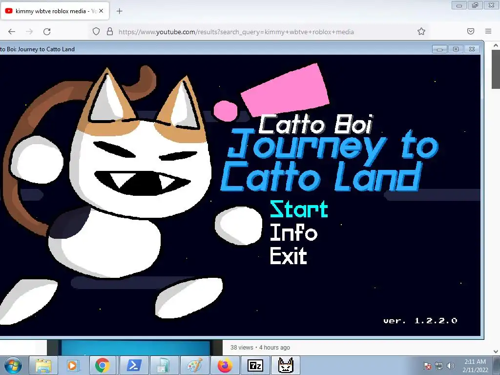Image resolution: width=500 pixels, height=375 pixels.
Task: Open the Windows Start orb
Action: point(13,365)
